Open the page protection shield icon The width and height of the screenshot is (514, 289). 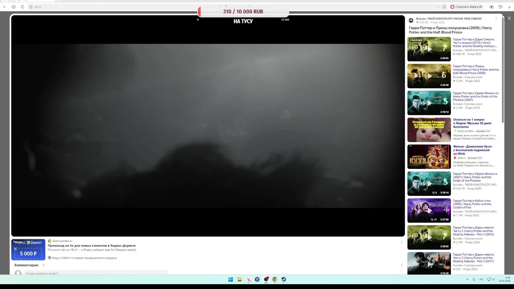(31, 7)
